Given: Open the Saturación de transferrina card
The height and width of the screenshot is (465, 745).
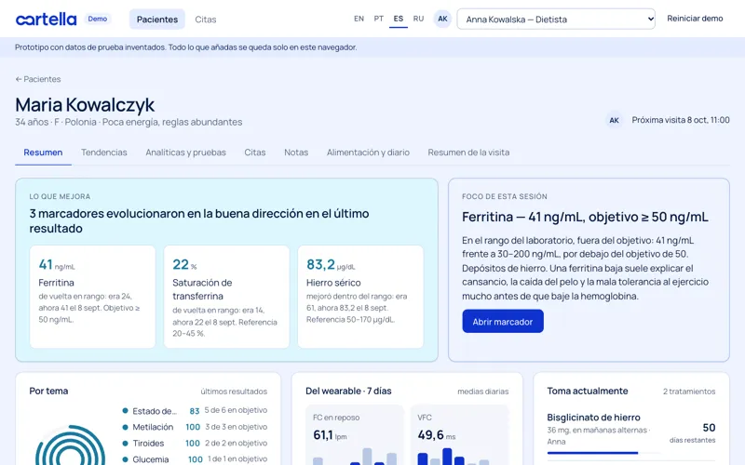Looking at the screenshot, I should pyautogui.click(x=226, y=297).
